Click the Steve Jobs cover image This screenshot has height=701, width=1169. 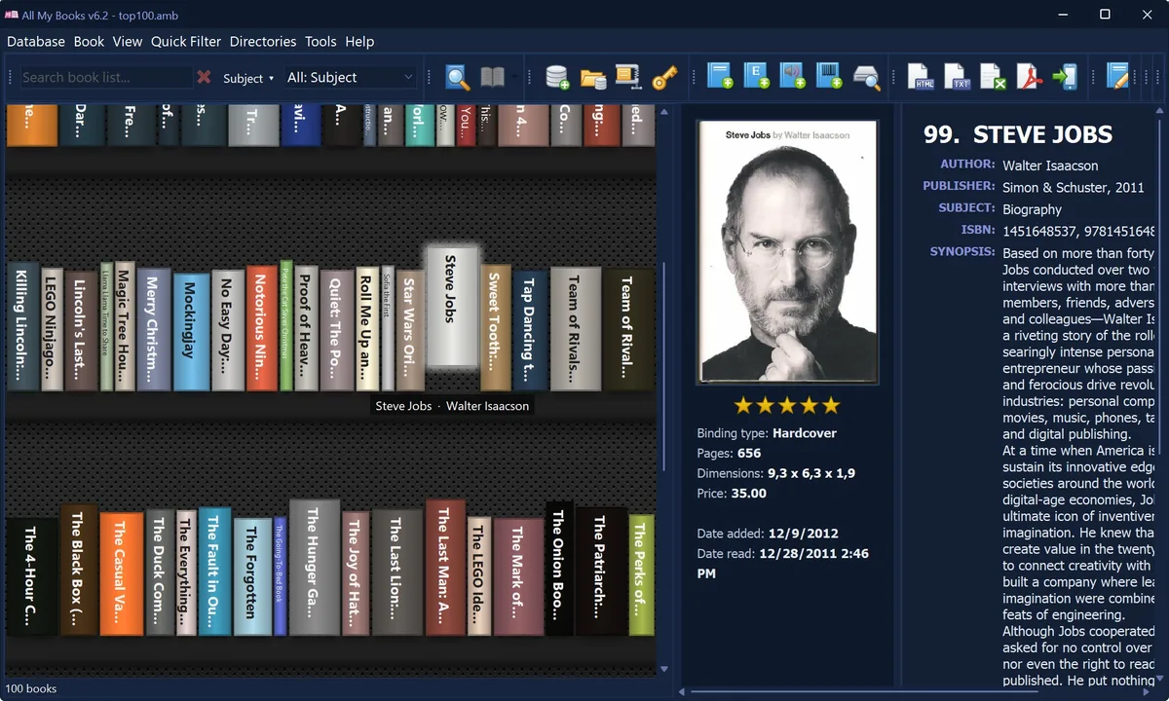pyautogui.click(x=787, y=252)
